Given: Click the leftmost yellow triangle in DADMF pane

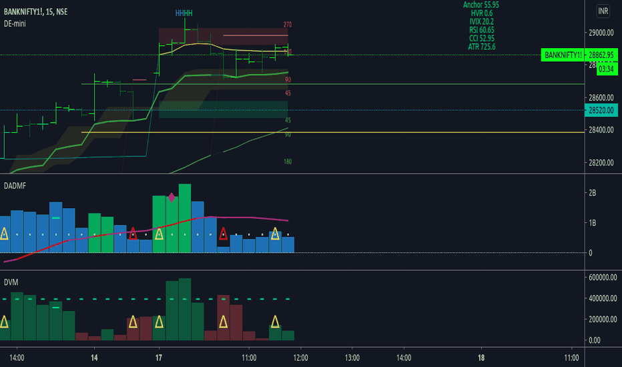Looking at the screenshot, I should click(4, 234).
